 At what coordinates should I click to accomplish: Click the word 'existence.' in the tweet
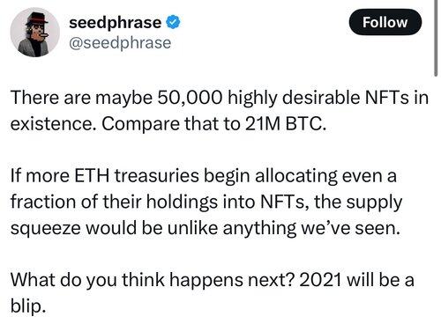(x=55, y=124)
